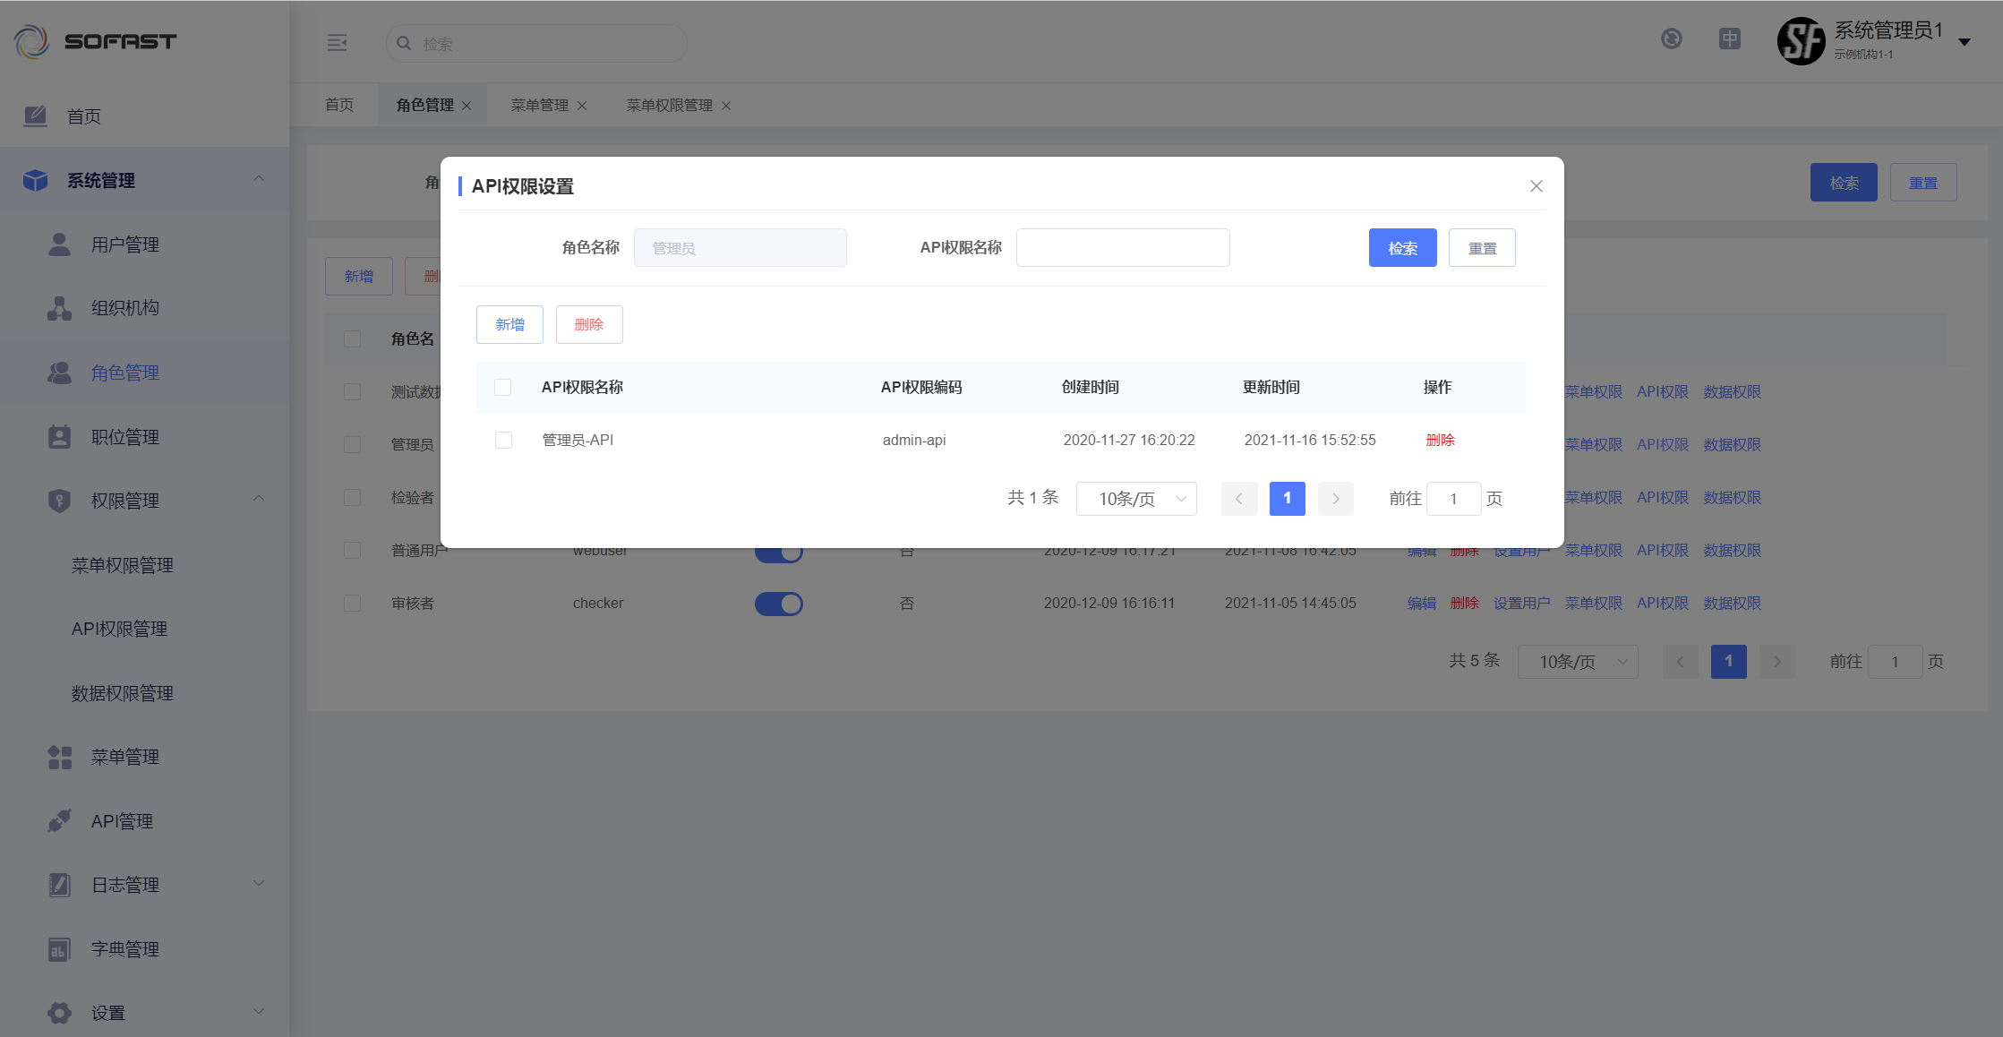The height and width of the screenshot is (1037, 2003).
Task: Click the menu management grid icon
Action: (59, 757)
